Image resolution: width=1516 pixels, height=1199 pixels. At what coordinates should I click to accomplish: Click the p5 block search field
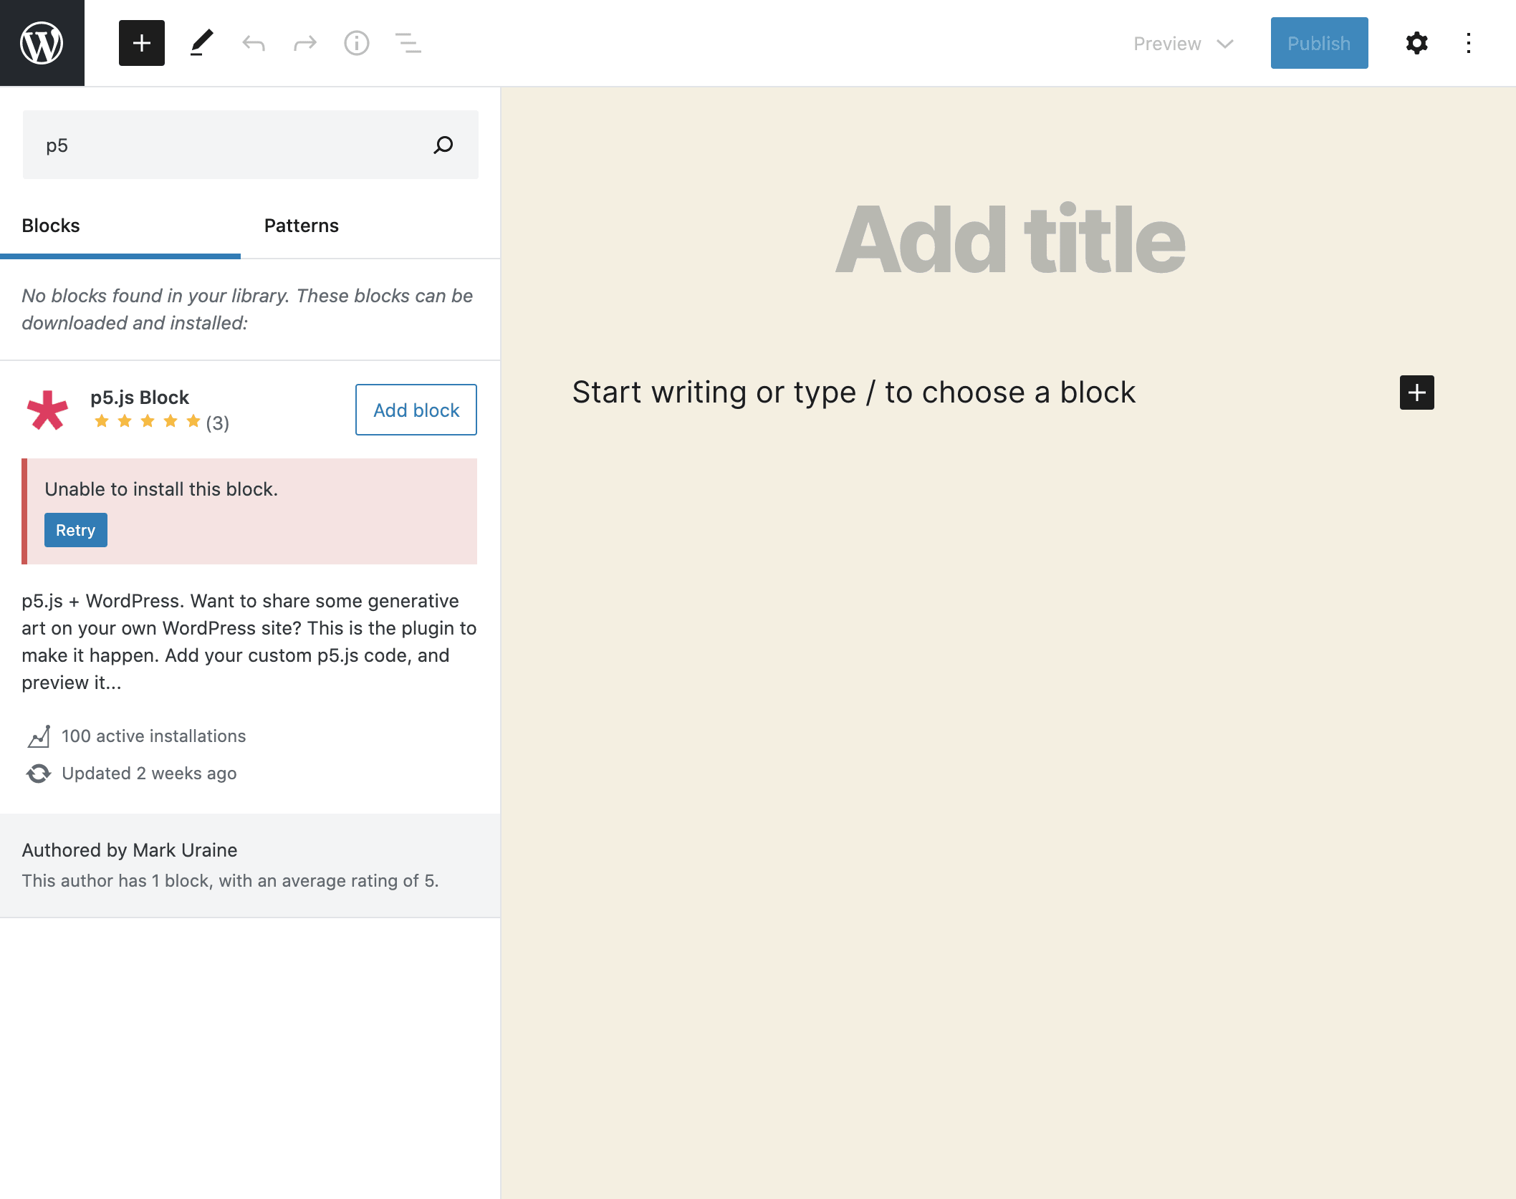[229, 145]
